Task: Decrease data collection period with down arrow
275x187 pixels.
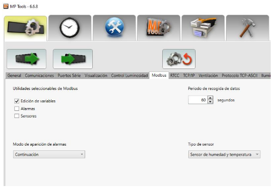Action: point(210,102)
